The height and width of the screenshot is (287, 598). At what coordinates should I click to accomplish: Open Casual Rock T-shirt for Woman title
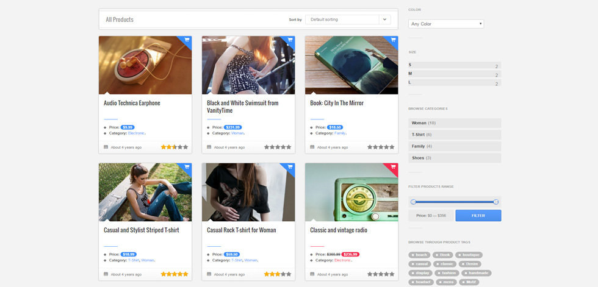[242, 230]
